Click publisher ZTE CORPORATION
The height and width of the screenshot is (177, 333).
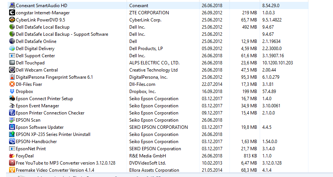coord(149,13)
